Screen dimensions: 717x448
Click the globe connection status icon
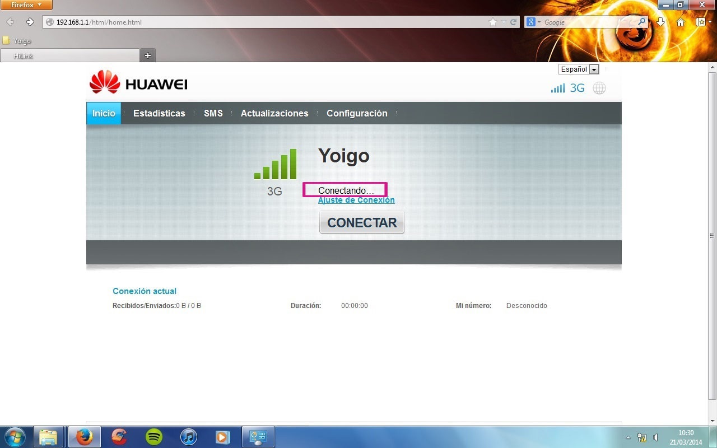point(599,88)
